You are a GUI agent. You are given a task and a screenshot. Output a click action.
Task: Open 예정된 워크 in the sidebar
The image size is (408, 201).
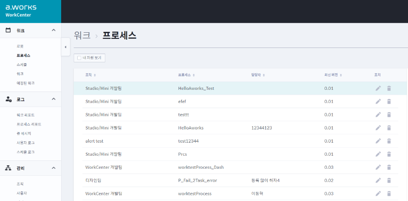[x=25, y=83]
